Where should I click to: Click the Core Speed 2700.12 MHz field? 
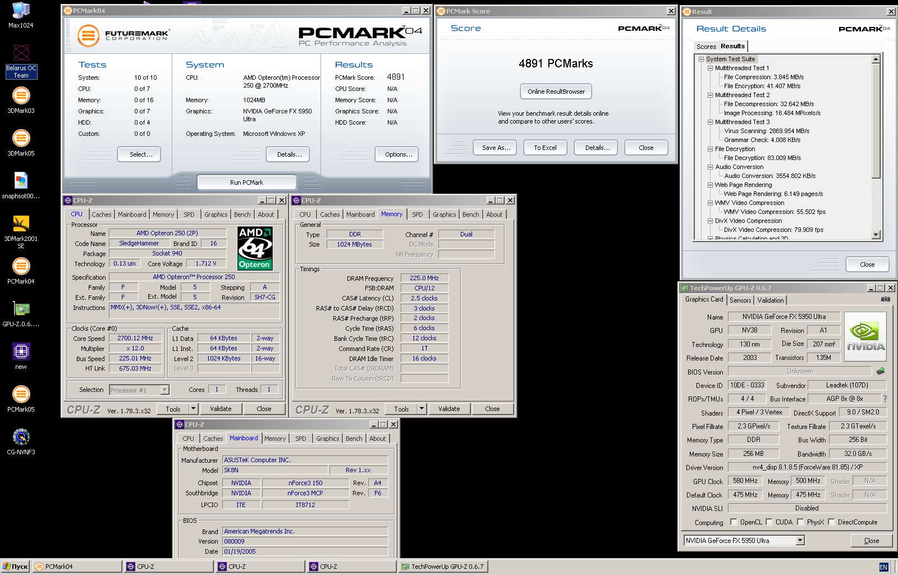coord(135,338)
